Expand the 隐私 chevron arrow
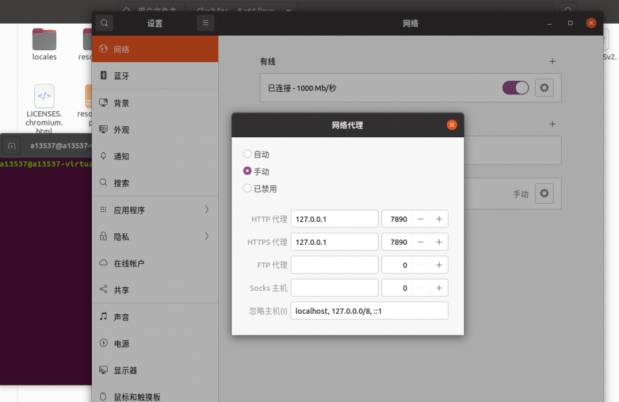 click(x=207, y=236)
